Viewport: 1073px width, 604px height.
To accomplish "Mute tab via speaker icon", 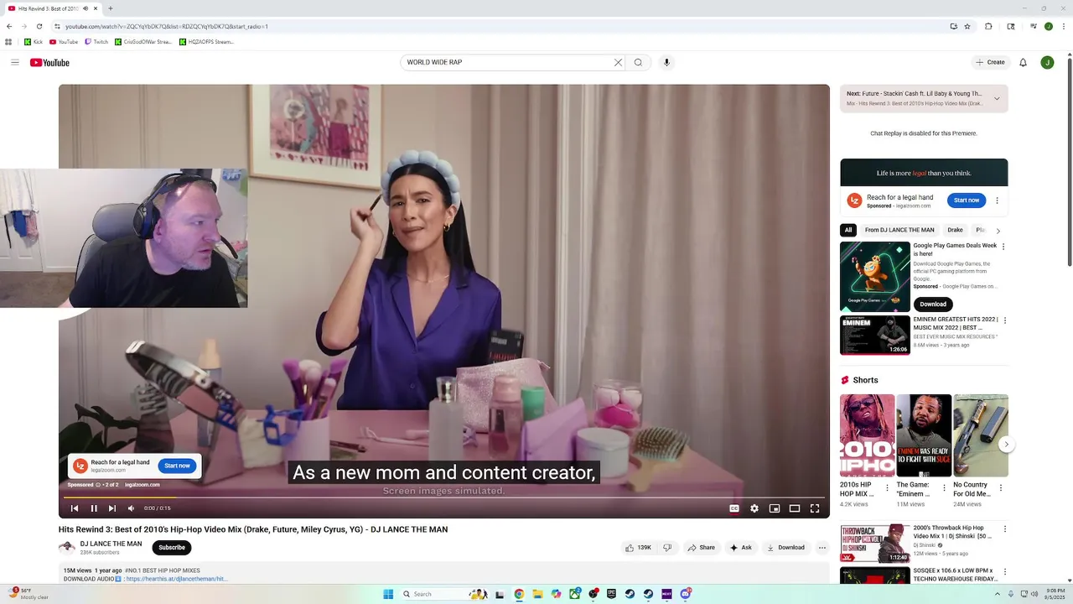I will pyautogui.click(x=86, y=8).
